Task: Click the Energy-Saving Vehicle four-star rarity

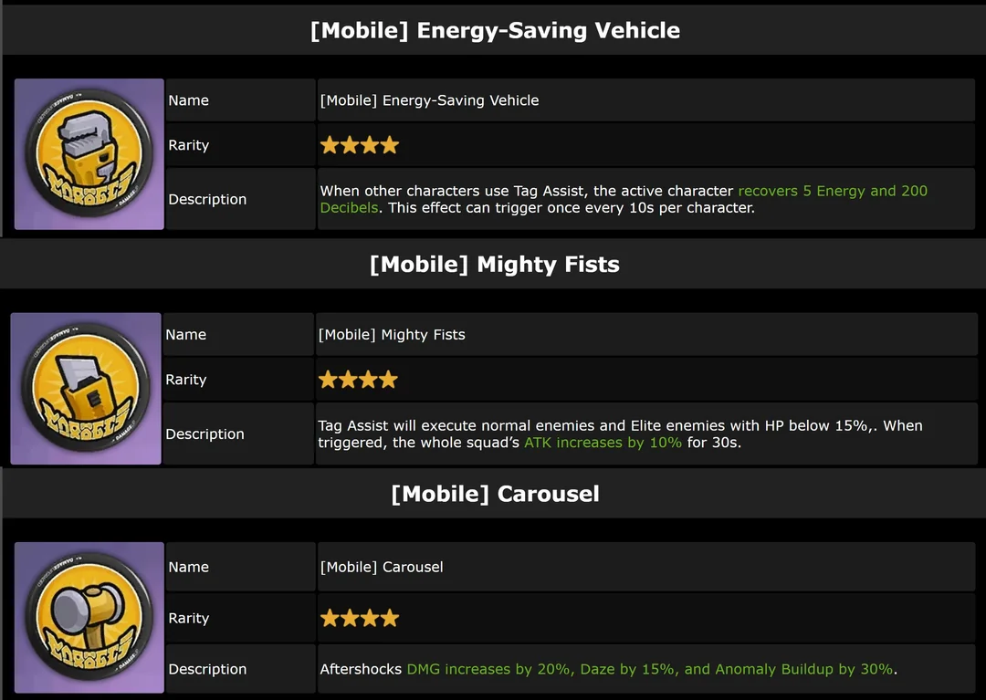Action: click(360, 145)
